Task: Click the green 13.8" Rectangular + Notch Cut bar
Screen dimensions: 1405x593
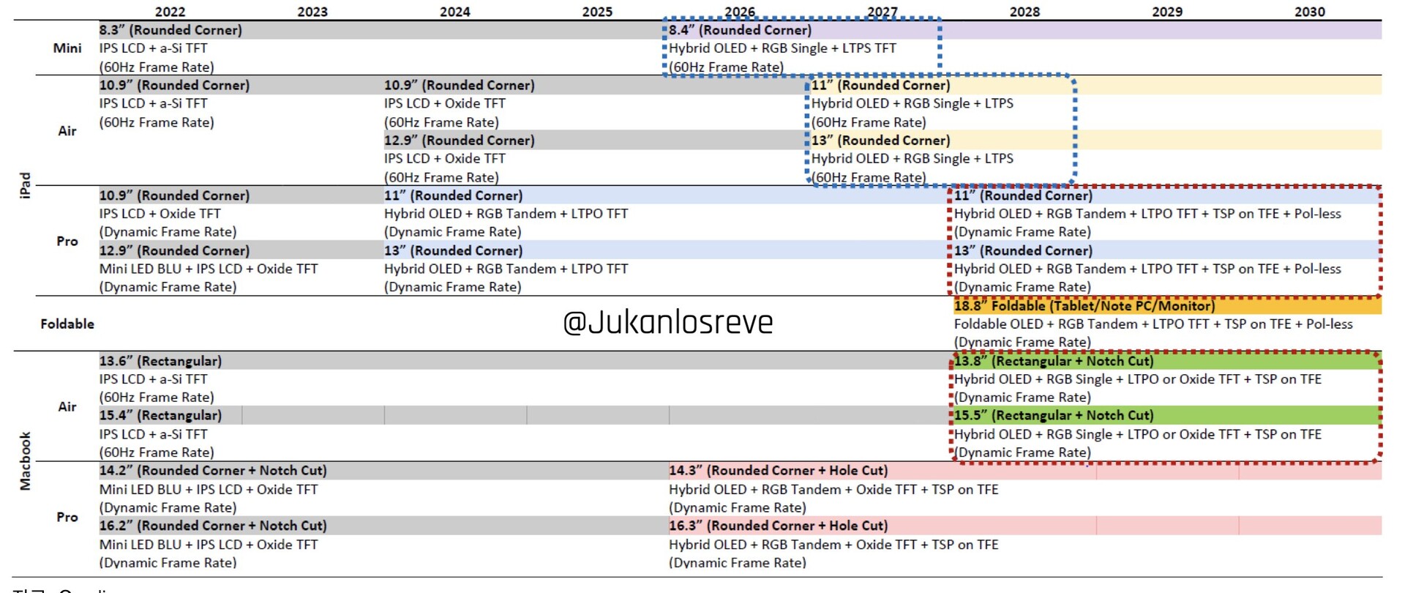Action: [1166, 361]
